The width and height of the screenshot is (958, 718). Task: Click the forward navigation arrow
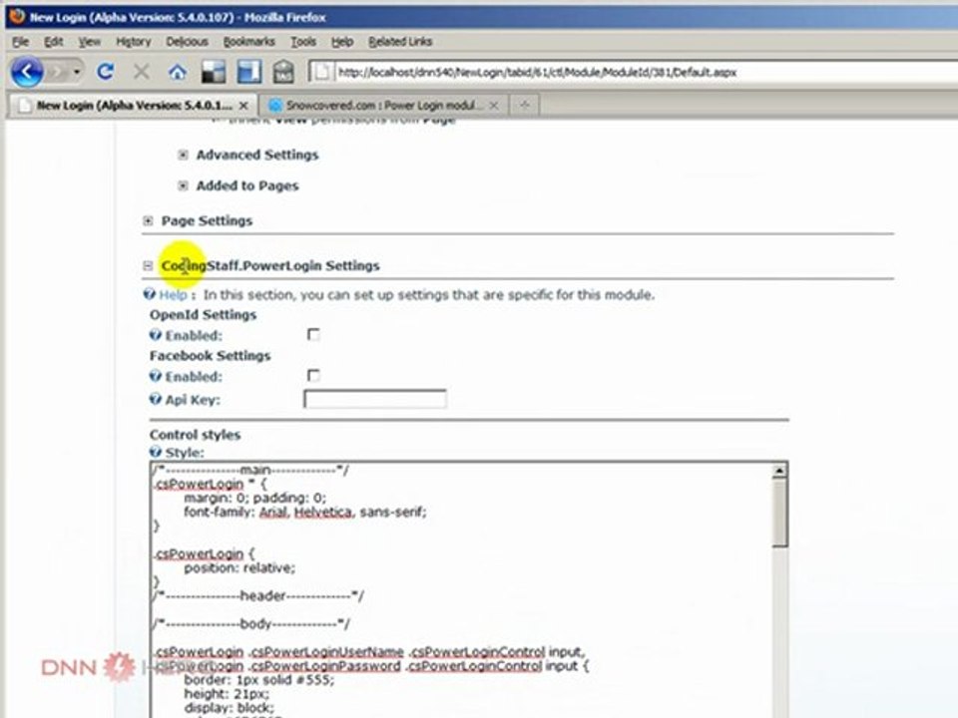click(58, 72)
